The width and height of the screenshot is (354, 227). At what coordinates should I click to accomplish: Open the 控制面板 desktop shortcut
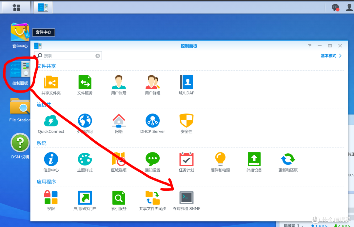point(20,73)
